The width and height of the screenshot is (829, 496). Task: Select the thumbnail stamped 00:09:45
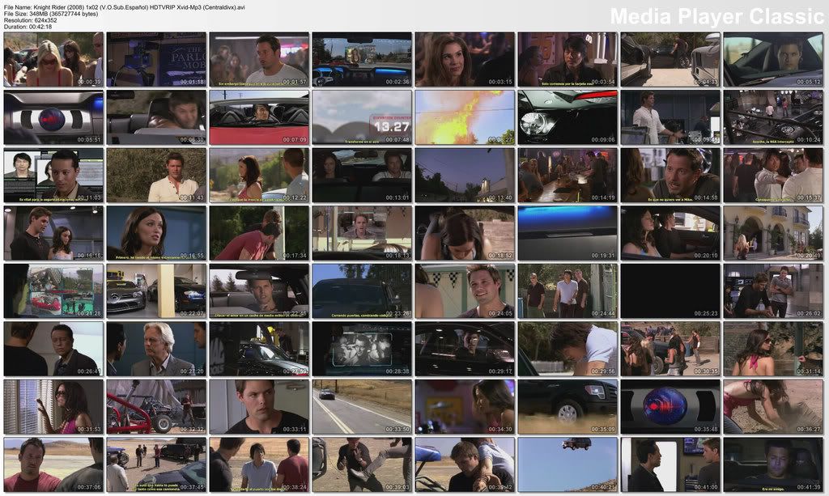[x=670, y=117]
